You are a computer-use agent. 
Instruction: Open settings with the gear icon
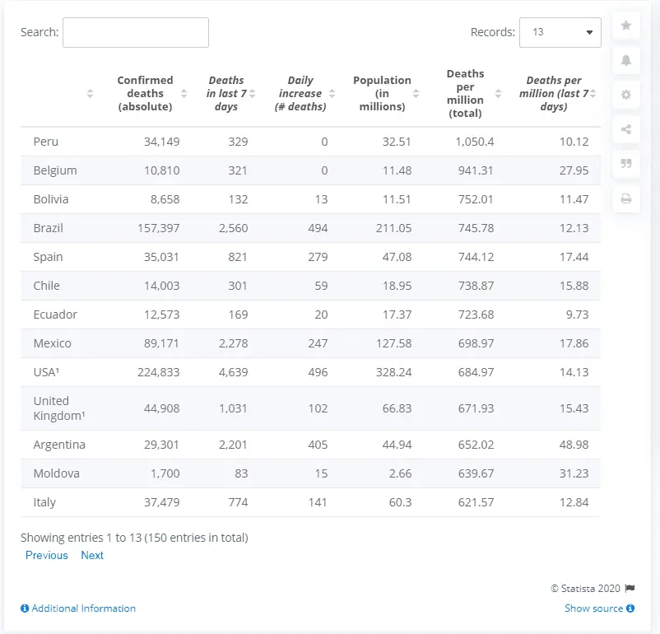tap(626, 95)
